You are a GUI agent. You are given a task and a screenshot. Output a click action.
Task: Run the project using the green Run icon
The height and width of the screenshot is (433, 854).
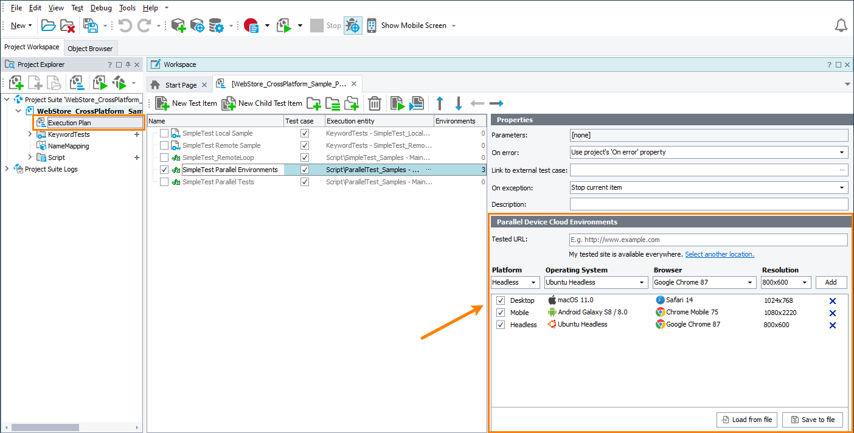coord(284,25)
